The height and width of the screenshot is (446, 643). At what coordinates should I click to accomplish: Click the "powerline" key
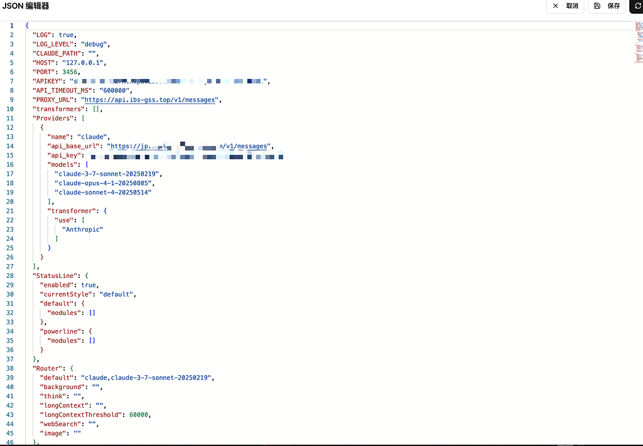pyautogui.click(x=60, y=331)
